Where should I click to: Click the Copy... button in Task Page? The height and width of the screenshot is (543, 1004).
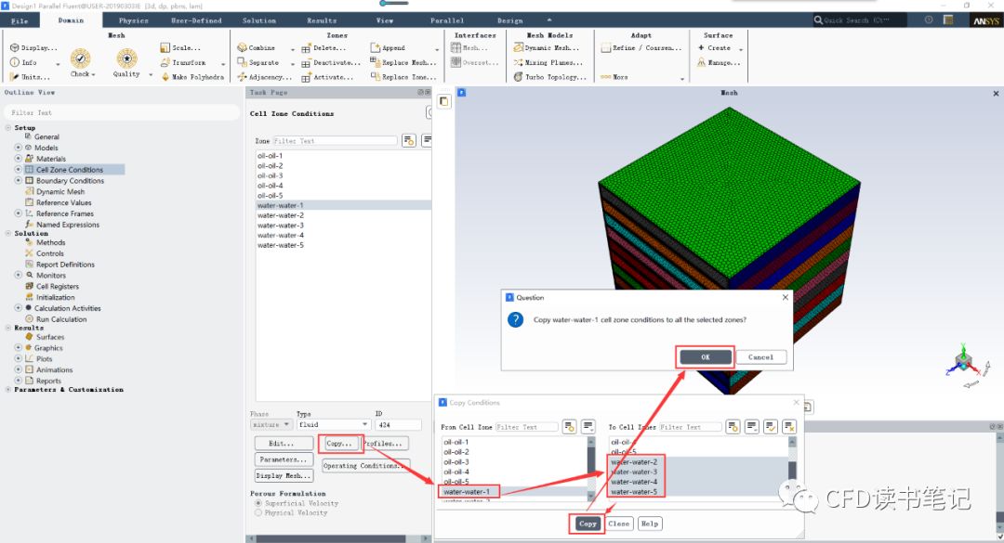[x=339, y=444]
